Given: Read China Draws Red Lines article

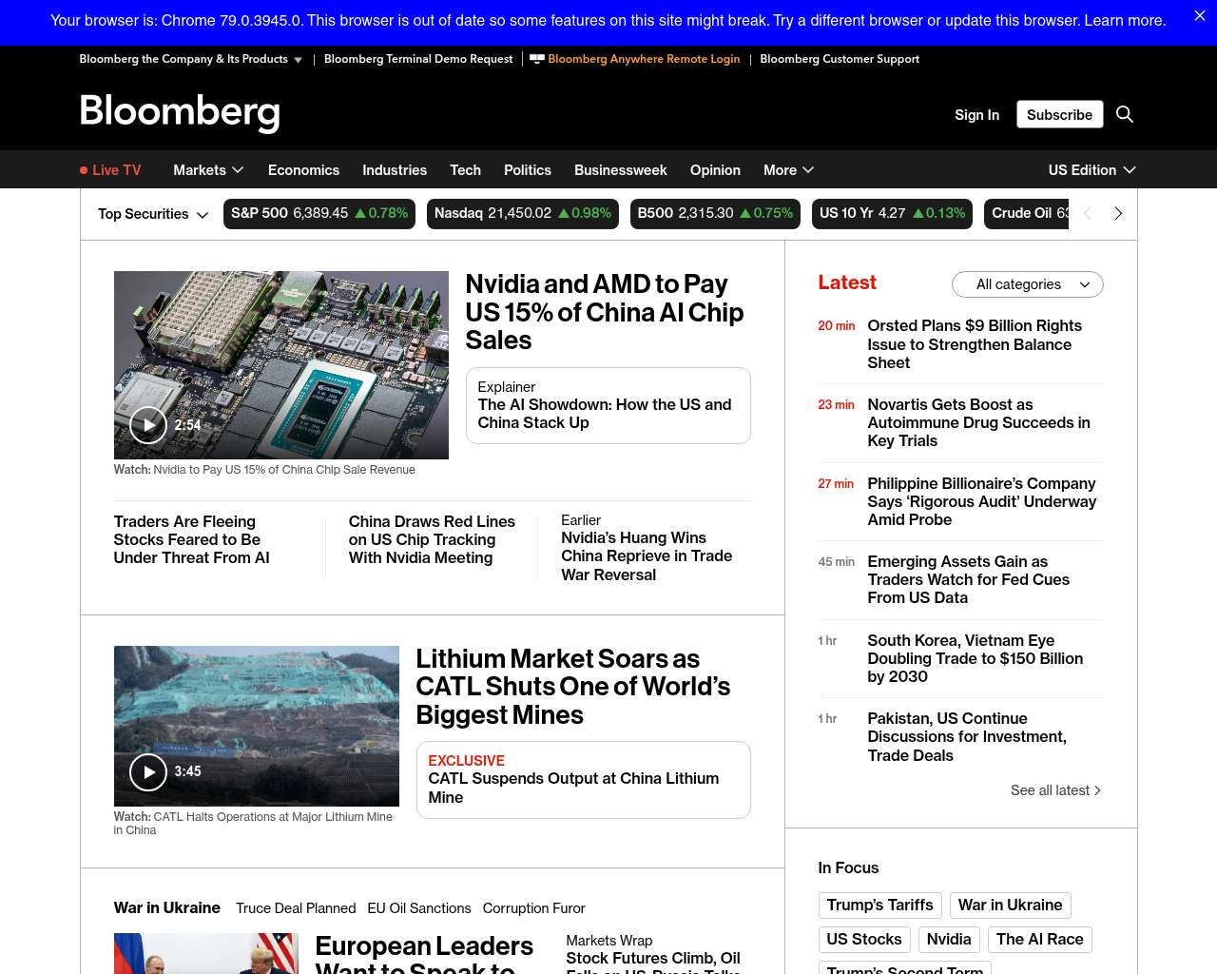Looking at the screenshot, I should tap(432, 539).
